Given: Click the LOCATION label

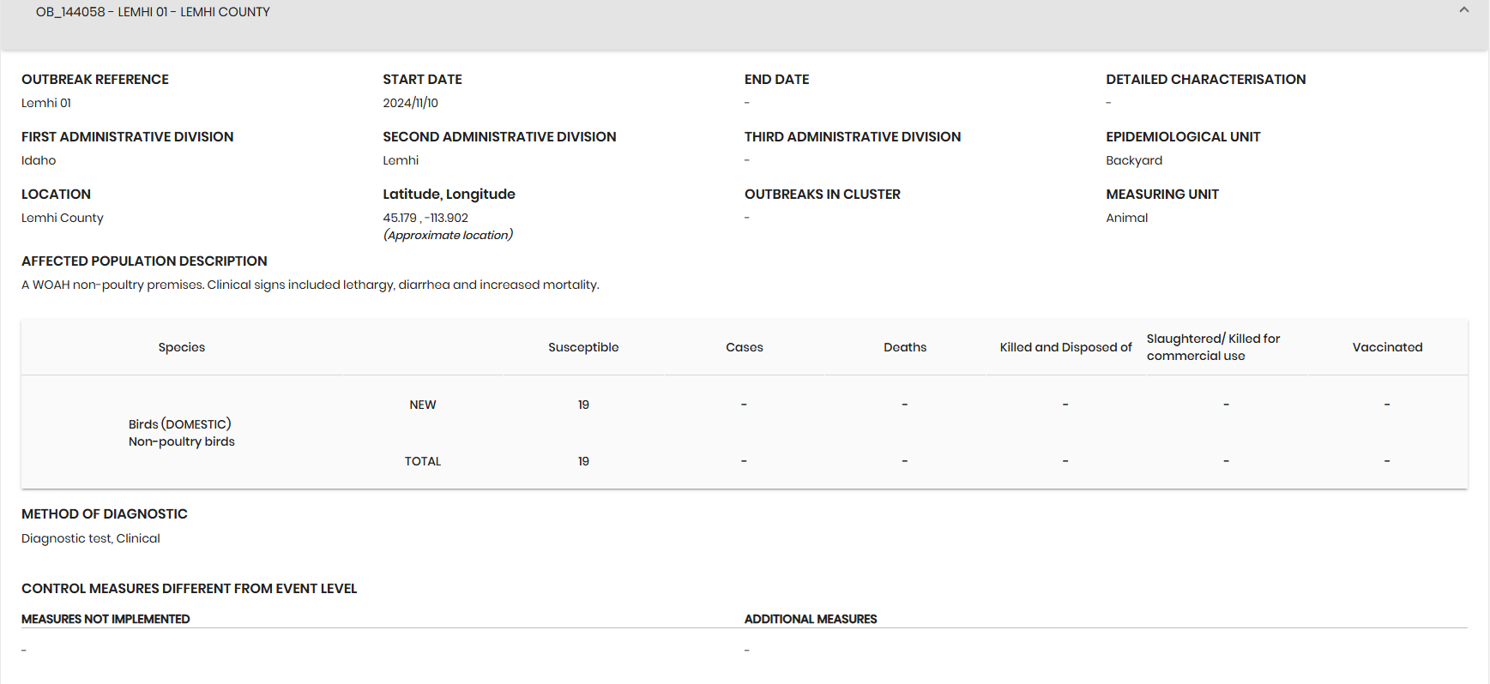Looking at the screenshot, I should [56, 195].
